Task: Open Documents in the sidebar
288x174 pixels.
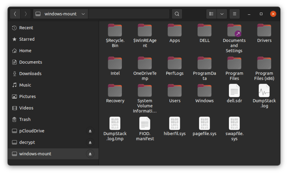Action: [53, 62]
